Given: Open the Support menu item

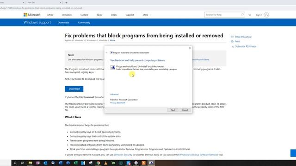Looking at the screenshot, I should (129, 15).
